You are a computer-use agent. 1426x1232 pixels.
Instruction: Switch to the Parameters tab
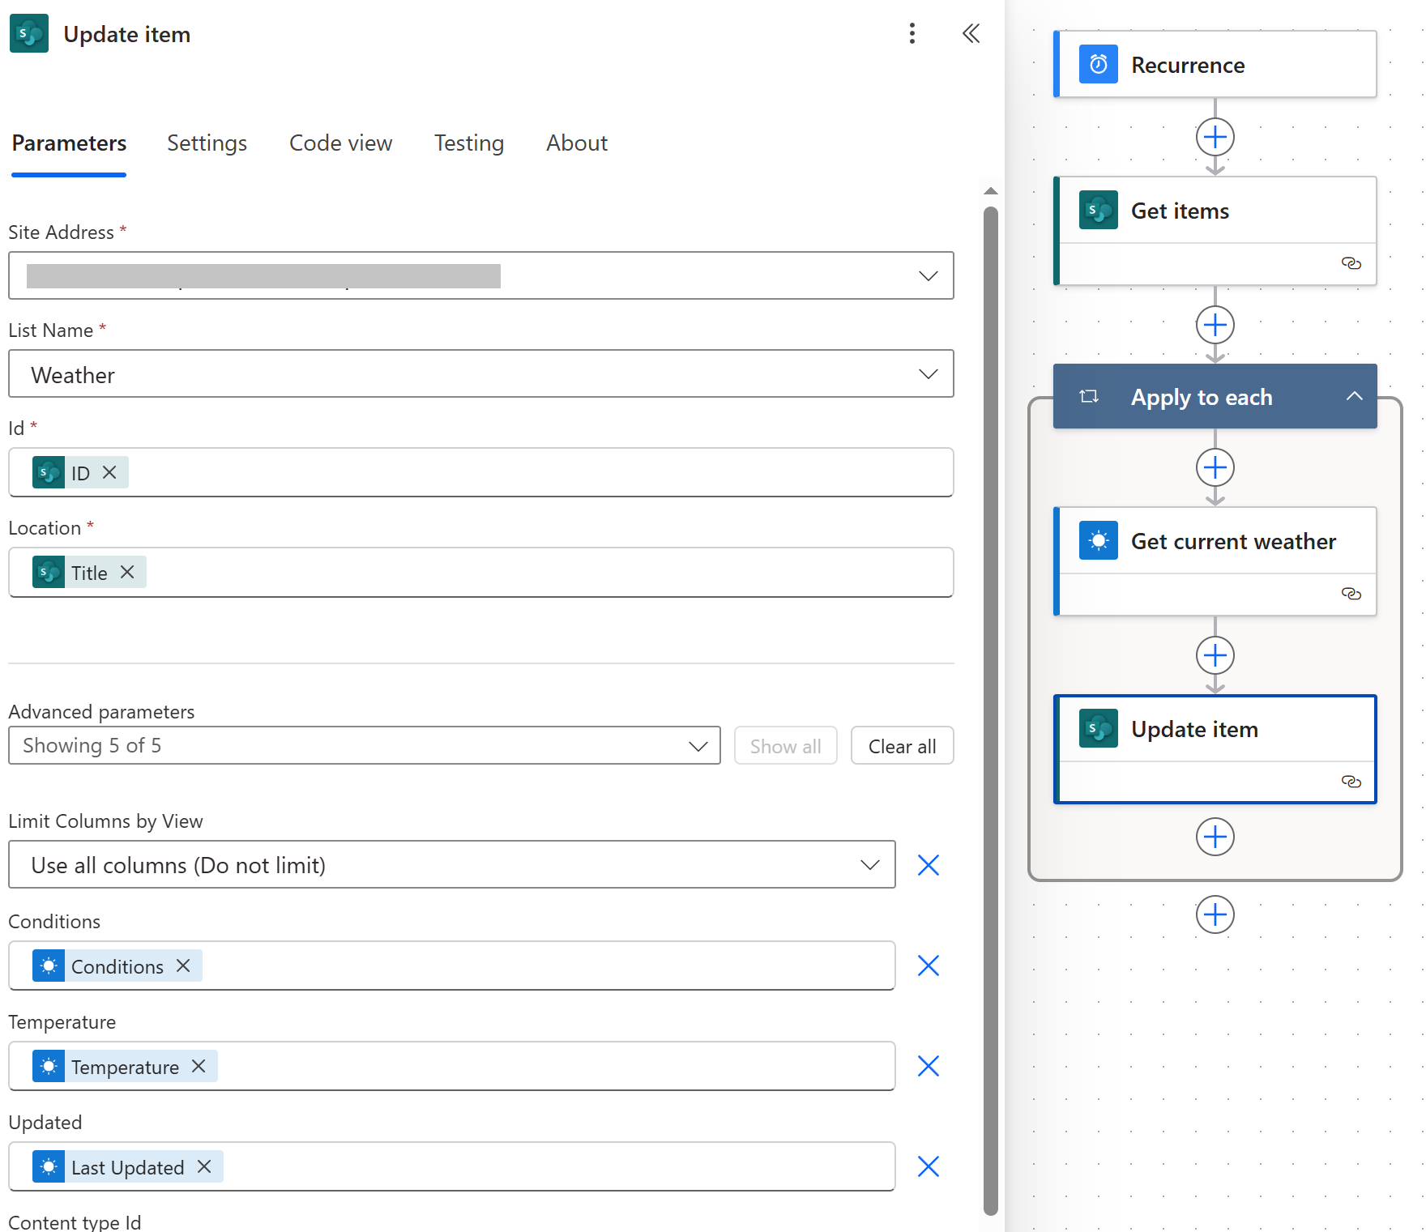click(x=69, y=143)
